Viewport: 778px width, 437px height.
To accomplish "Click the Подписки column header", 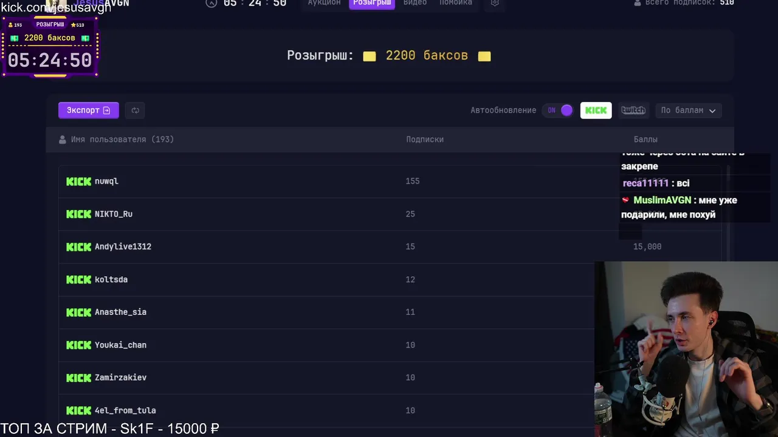I will click(425, 140).
